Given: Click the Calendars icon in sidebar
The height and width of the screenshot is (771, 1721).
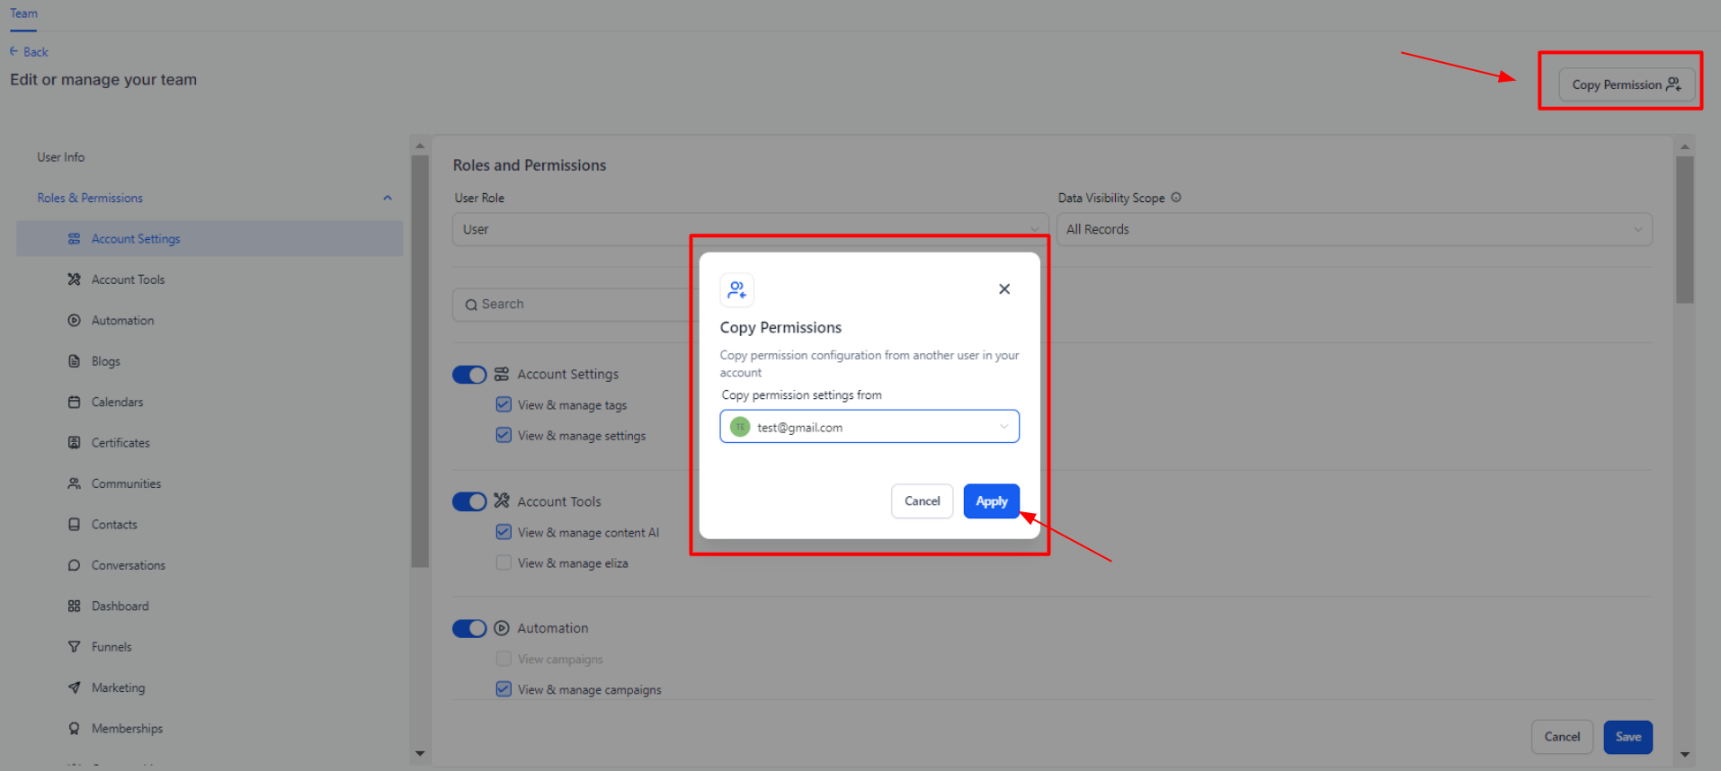Looking at the screenshot, I should [74, 403].
